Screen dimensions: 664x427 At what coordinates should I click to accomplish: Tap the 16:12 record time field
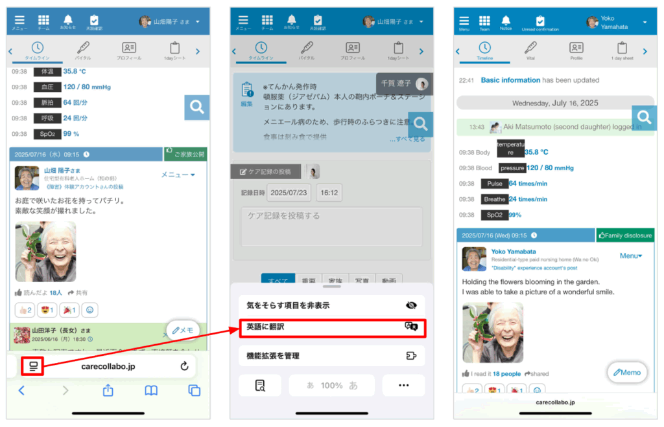click(329, 193)
